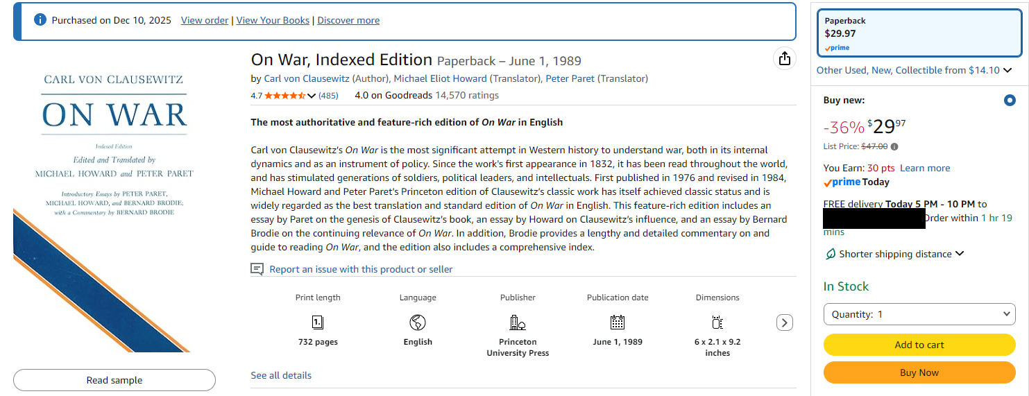Viewport: 1029px width, 396px height.
Task: Click the Read sample button
Action: 114,380
